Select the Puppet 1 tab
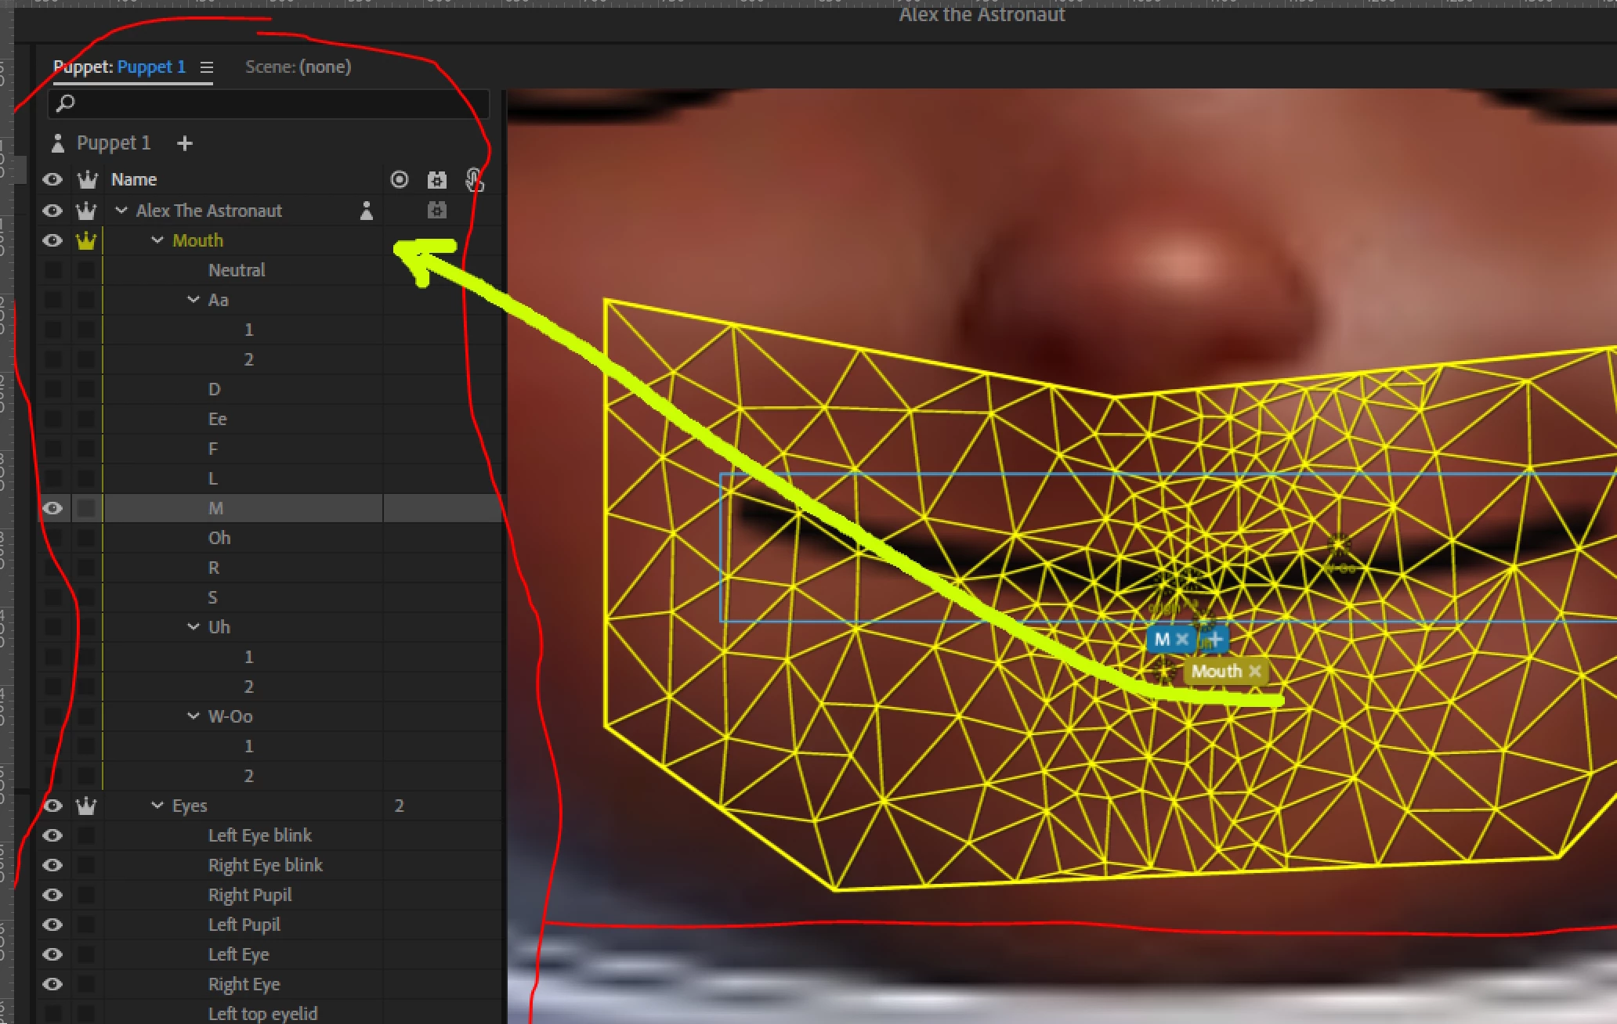 pyautogui.click(x=119, y=67)
